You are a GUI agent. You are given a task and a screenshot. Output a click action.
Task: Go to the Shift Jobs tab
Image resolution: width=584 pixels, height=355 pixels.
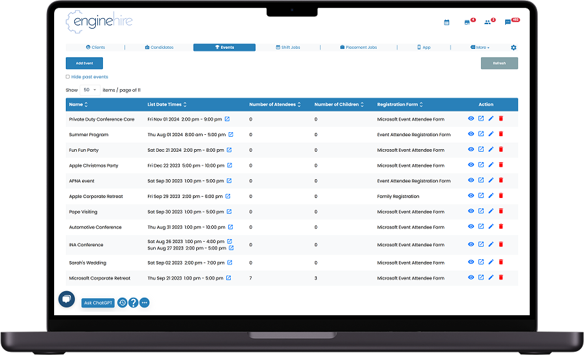(288, 48)
